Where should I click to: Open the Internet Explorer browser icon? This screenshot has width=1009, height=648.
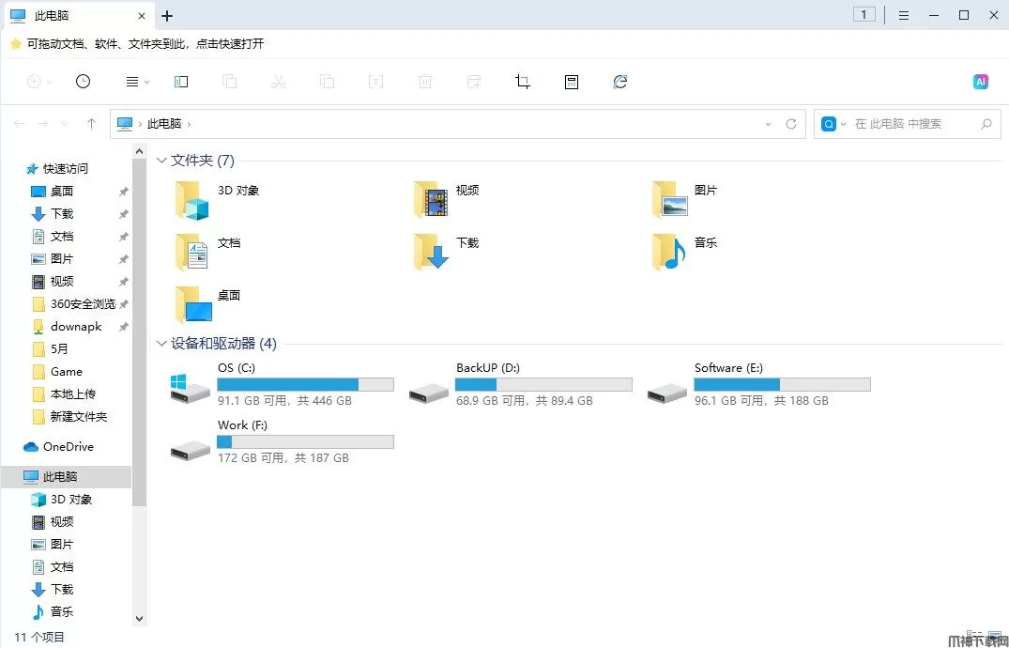[620, 82]
